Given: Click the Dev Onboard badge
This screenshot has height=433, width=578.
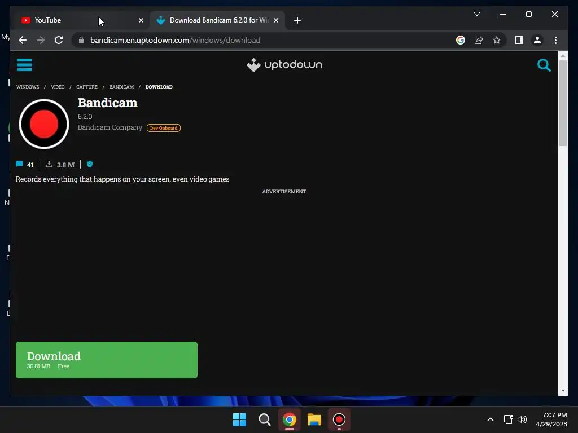Looking at the screenshot, I should [x=164, y=128].
